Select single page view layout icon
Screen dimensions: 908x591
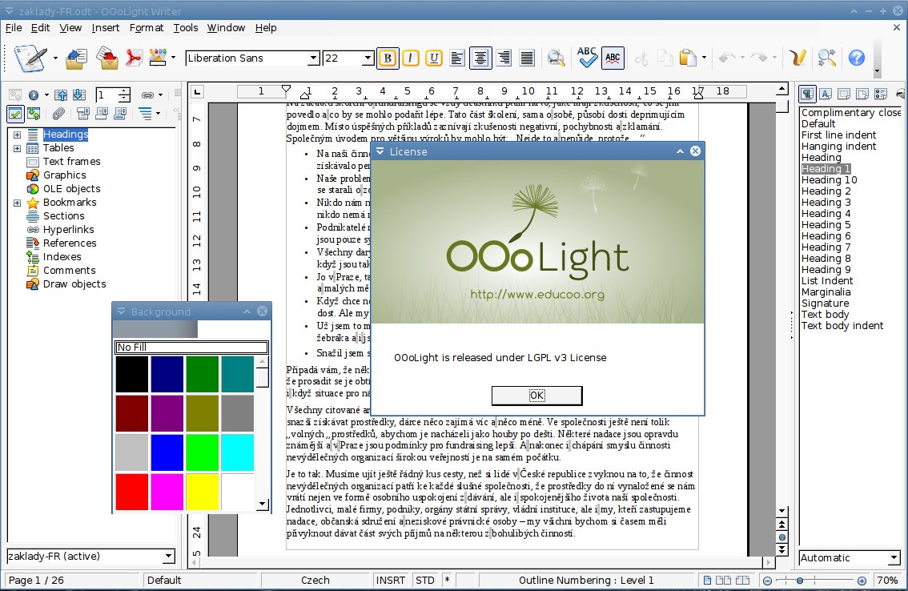pos(707,580)
